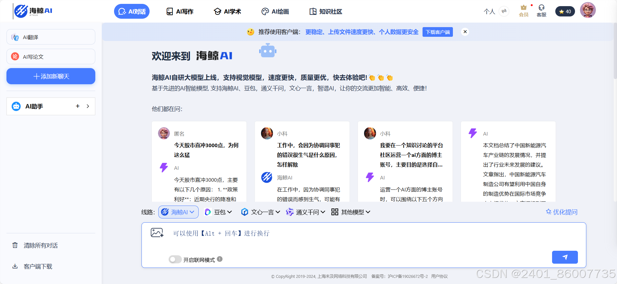
Task: Click the 联网模式 info icon
Action: [220, 259]
